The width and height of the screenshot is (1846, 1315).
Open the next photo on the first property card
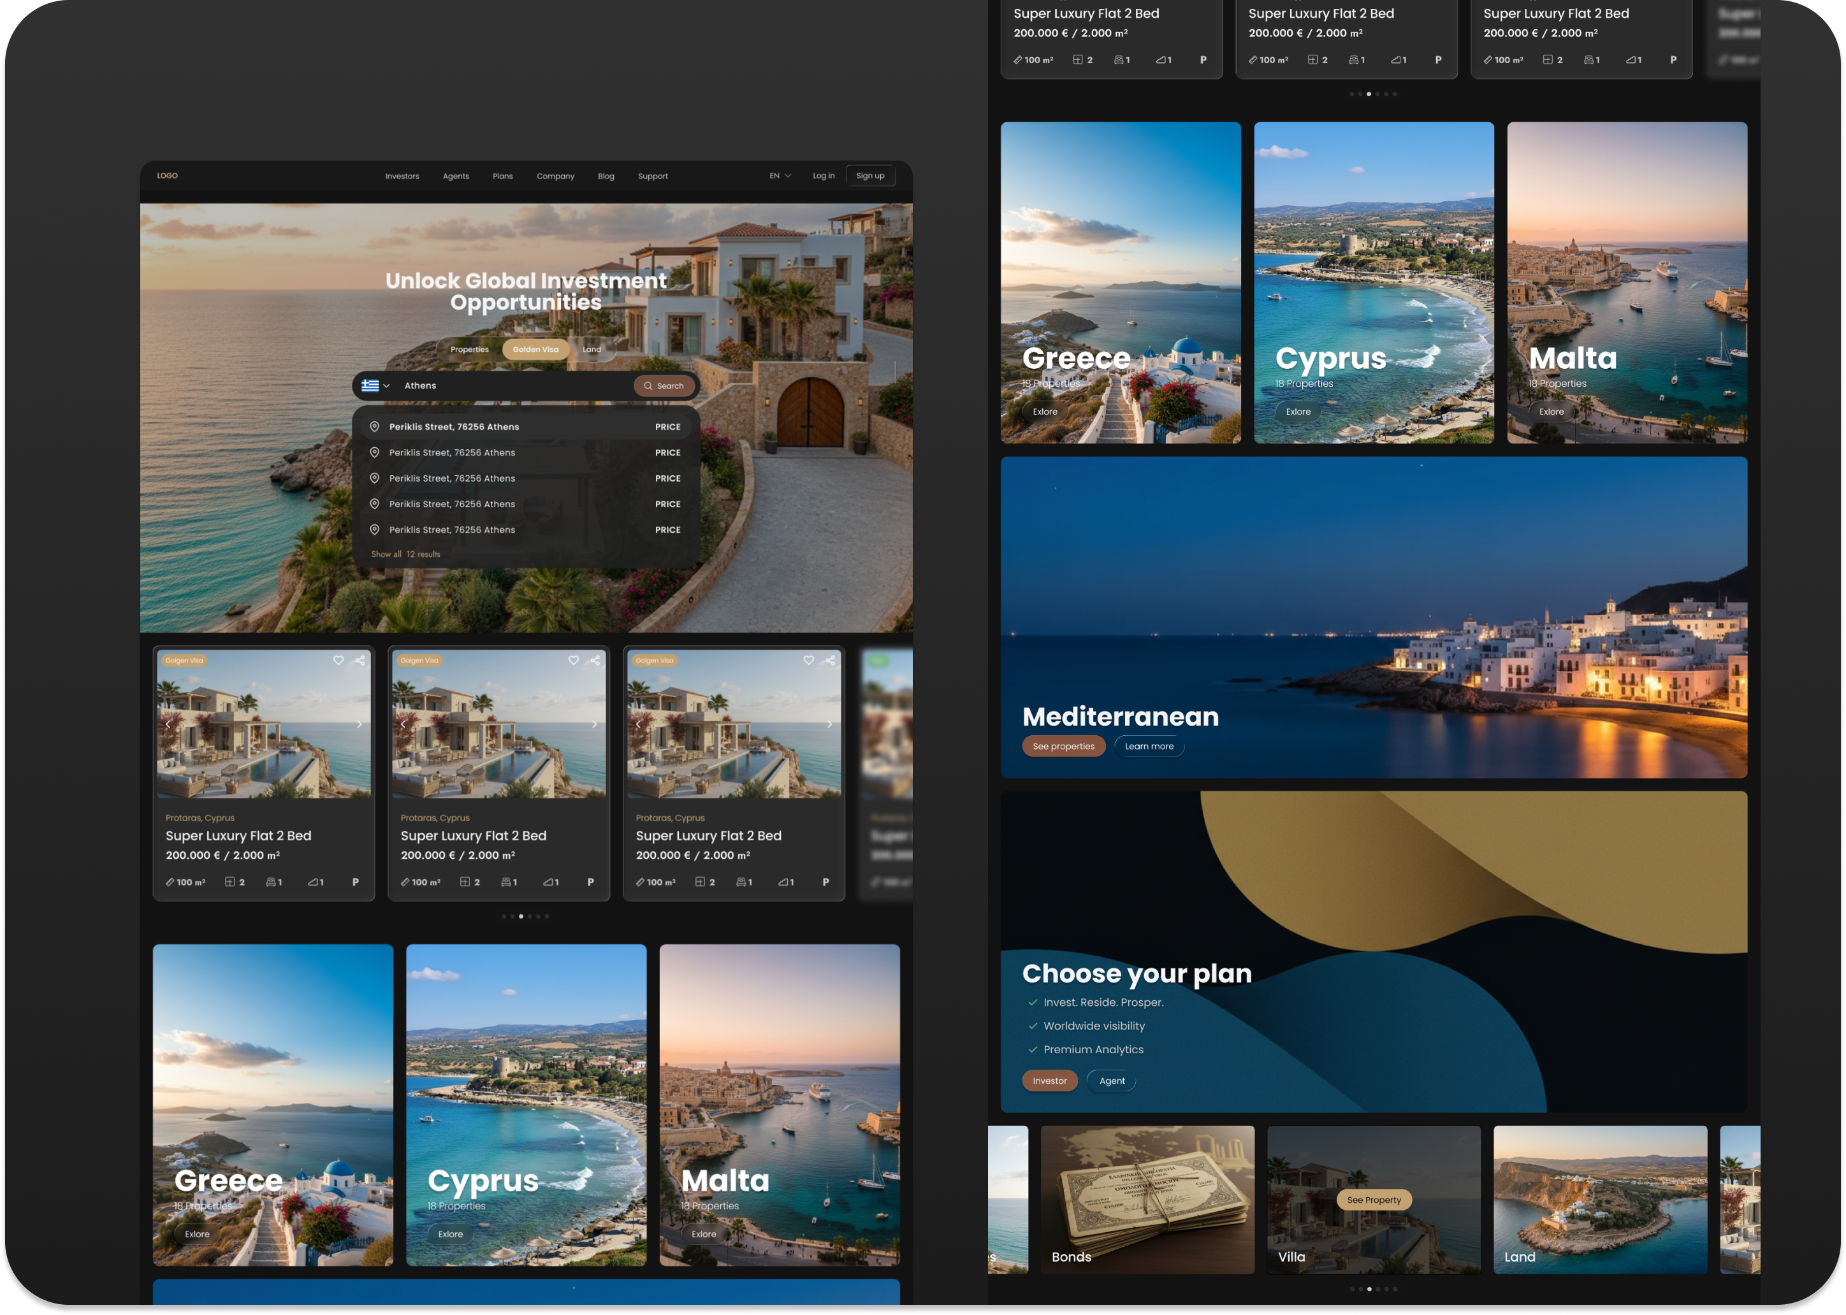click(359, 724)
